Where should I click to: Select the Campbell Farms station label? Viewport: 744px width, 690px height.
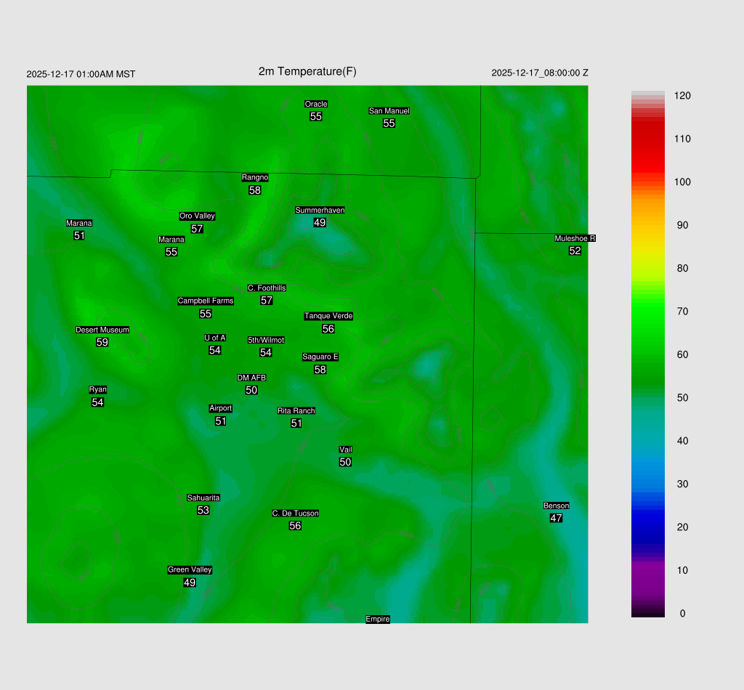click(x=206, y=301)
